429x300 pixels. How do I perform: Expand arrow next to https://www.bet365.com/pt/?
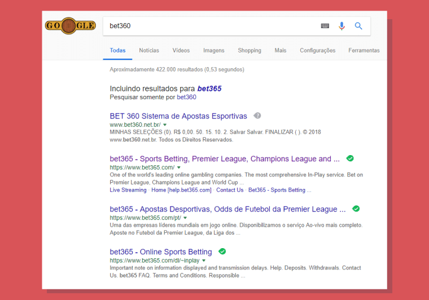coord(185,218)
